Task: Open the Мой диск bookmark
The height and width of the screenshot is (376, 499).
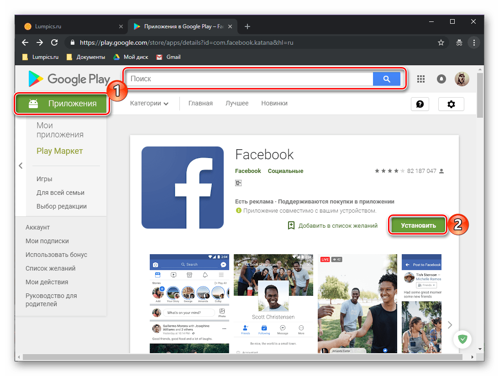Action: [131, 57]
